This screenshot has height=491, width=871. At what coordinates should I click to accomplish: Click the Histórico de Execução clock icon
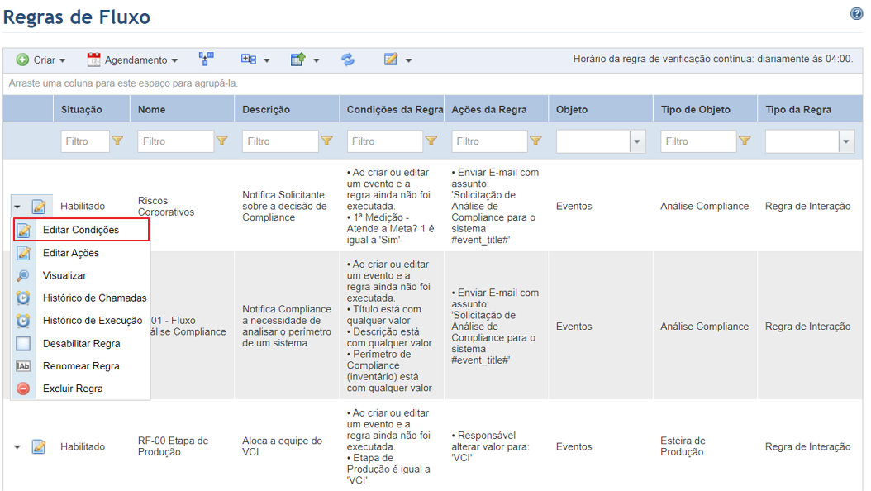pyautogui.click(x=23, y=321)
